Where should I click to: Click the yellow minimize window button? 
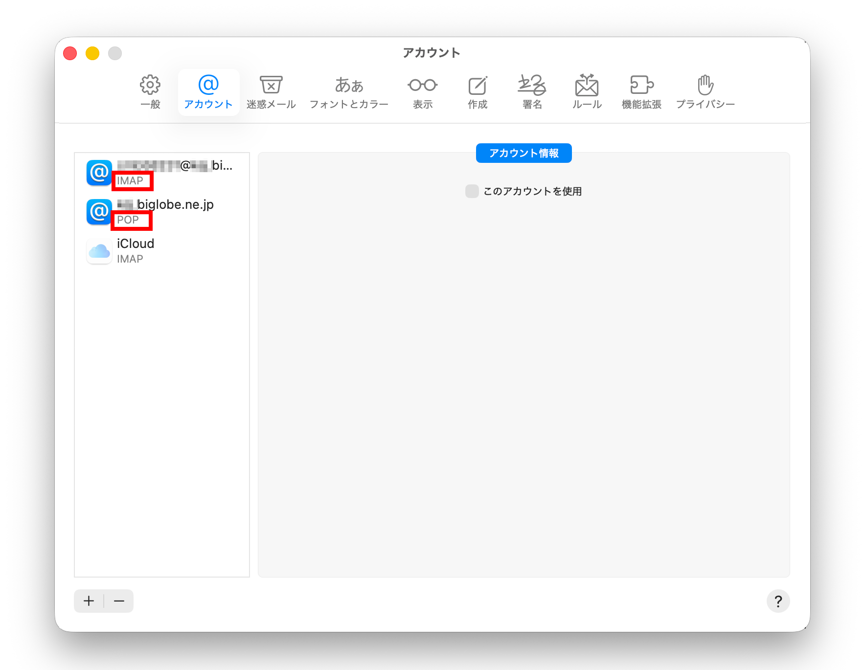coord(92,53)
